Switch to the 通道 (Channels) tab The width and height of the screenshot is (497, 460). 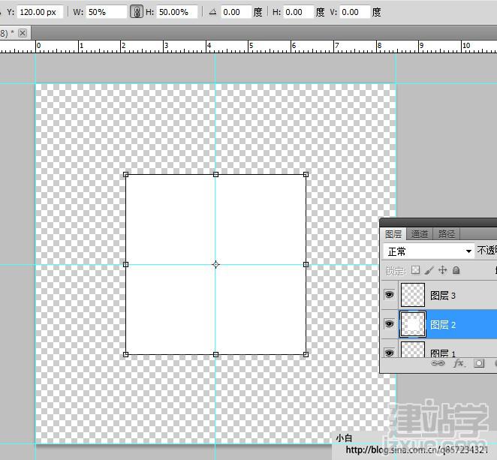pos(420,234)
